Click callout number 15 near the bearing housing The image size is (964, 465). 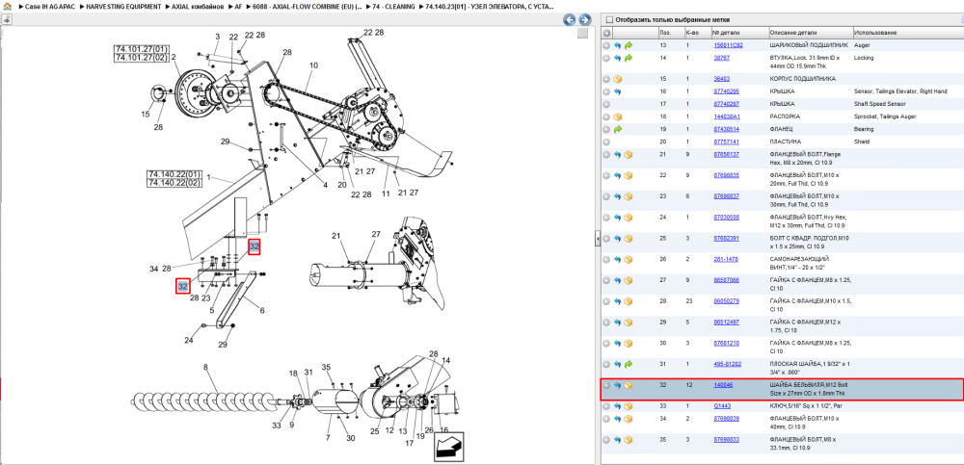click(x=146, y=114)
